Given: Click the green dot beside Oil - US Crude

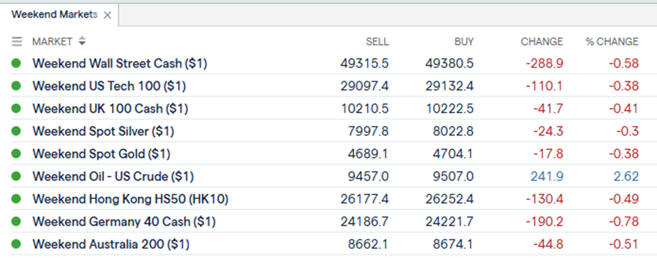Looking at the screenshot, I should pyautogui.click(x=16, y=176).
